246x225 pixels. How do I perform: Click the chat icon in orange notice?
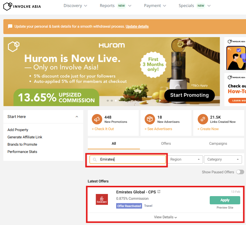click(10, 26)
